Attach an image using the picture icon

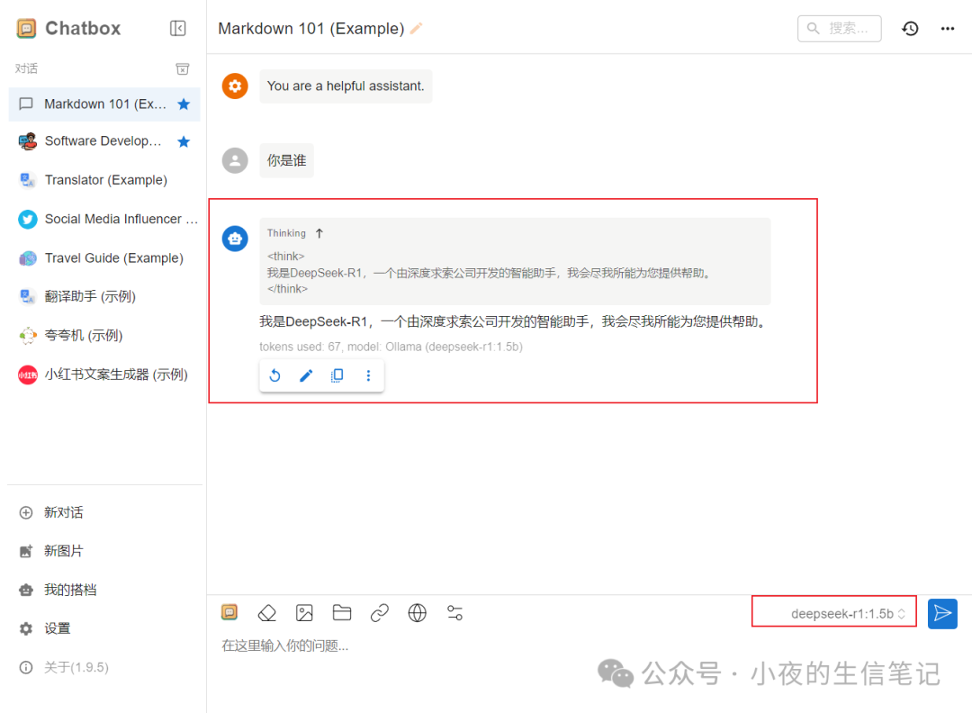click(304, 612)
